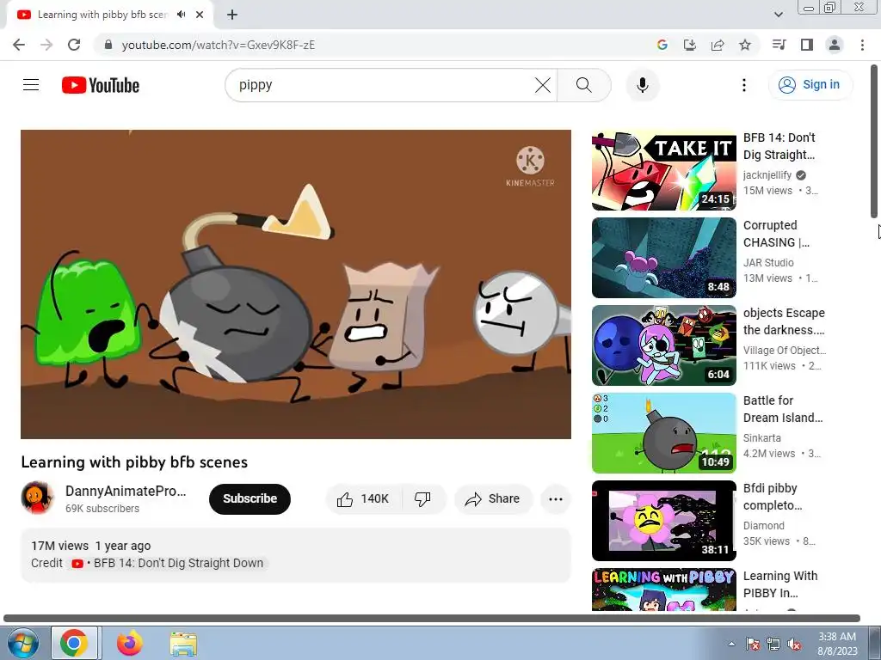The height and width of the screenshot is (660, 881).
Task: Clear the search box with X icon
Action: tap(543, 85)
